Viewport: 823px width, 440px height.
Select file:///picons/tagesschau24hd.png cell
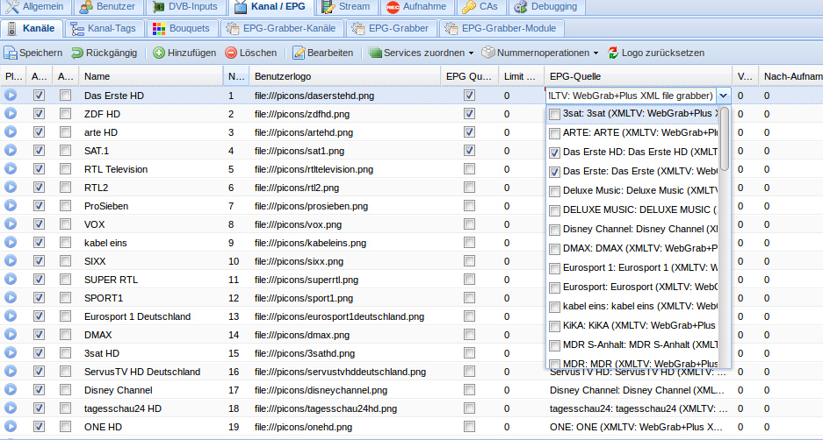[x=325, y=408]
